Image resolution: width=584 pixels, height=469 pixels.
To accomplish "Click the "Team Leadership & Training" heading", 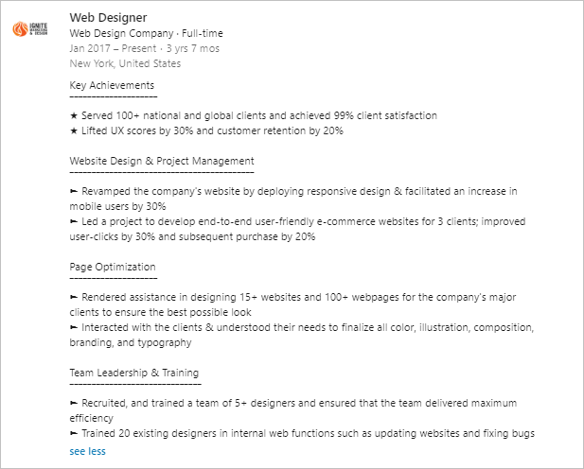I will point(134,373).
